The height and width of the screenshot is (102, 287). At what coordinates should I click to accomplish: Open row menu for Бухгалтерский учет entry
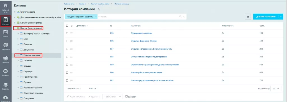71,49
